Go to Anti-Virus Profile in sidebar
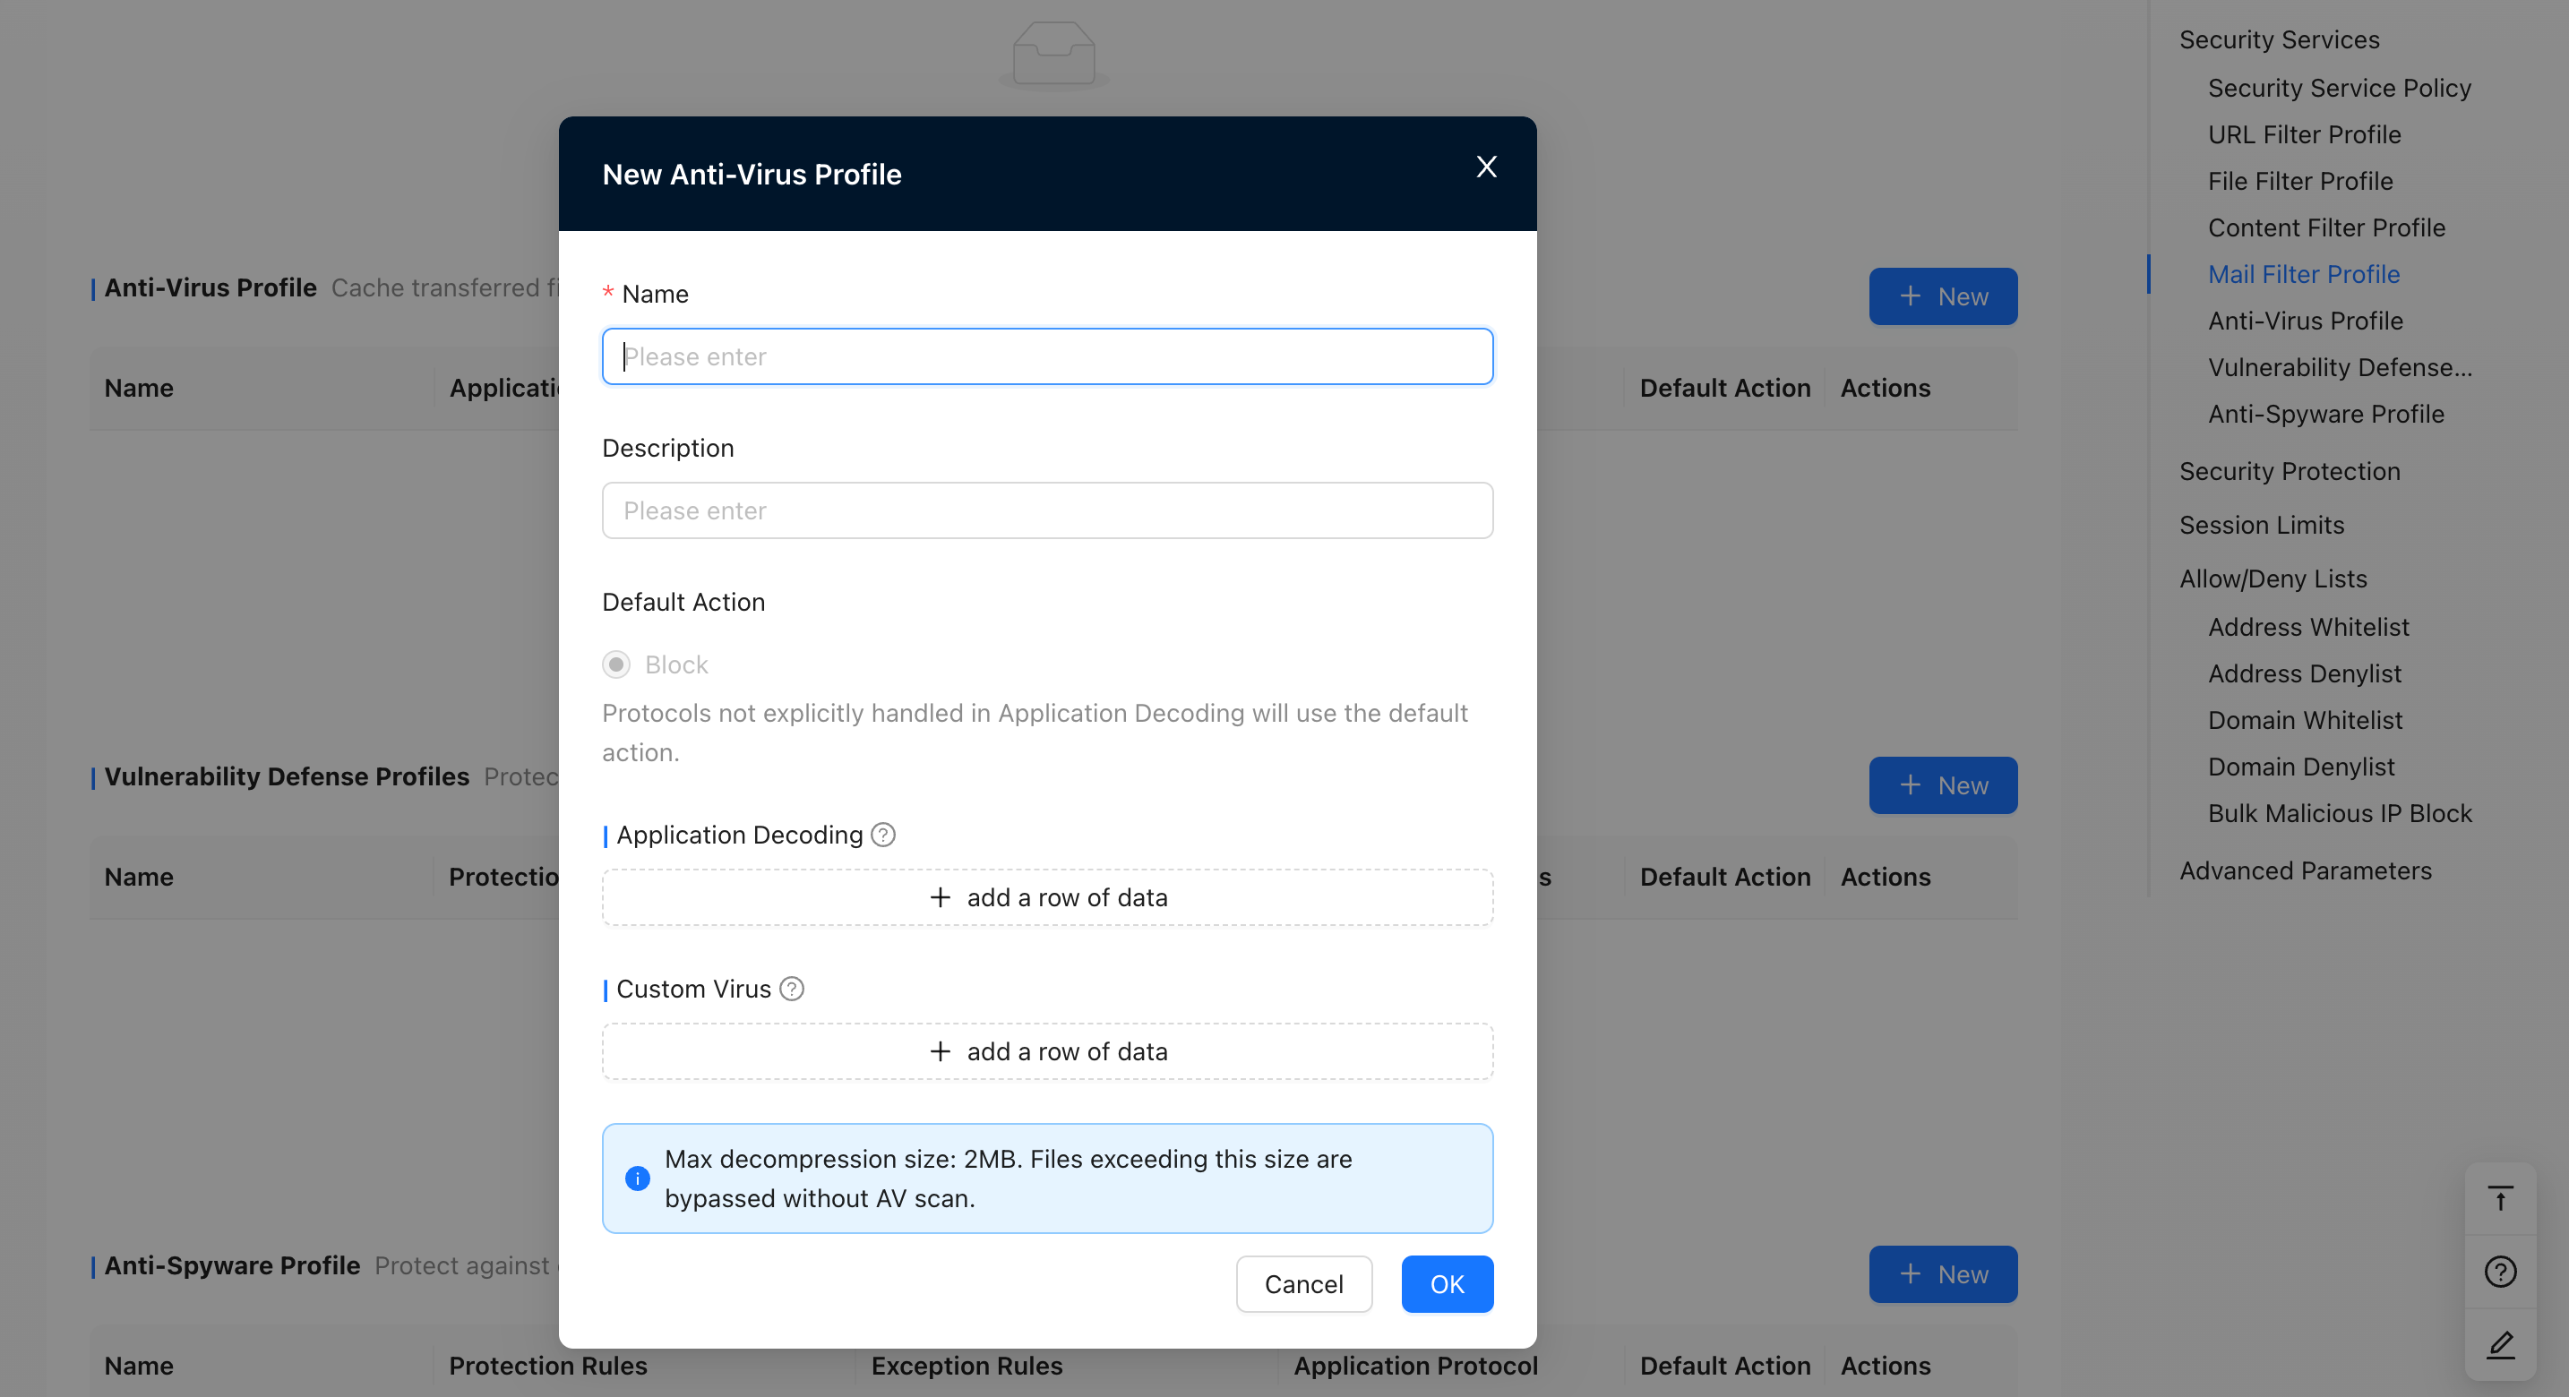 (2305, 321)
